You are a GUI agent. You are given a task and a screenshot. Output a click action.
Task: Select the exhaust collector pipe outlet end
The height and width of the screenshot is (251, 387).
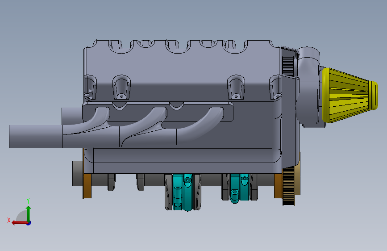tap(36, 137)
